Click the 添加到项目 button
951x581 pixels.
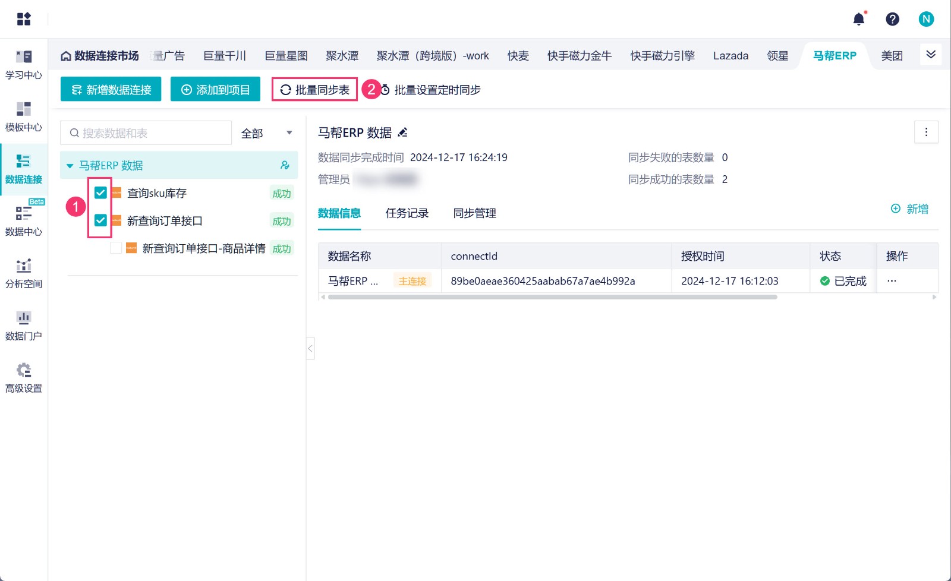click(x=215, y=89)
